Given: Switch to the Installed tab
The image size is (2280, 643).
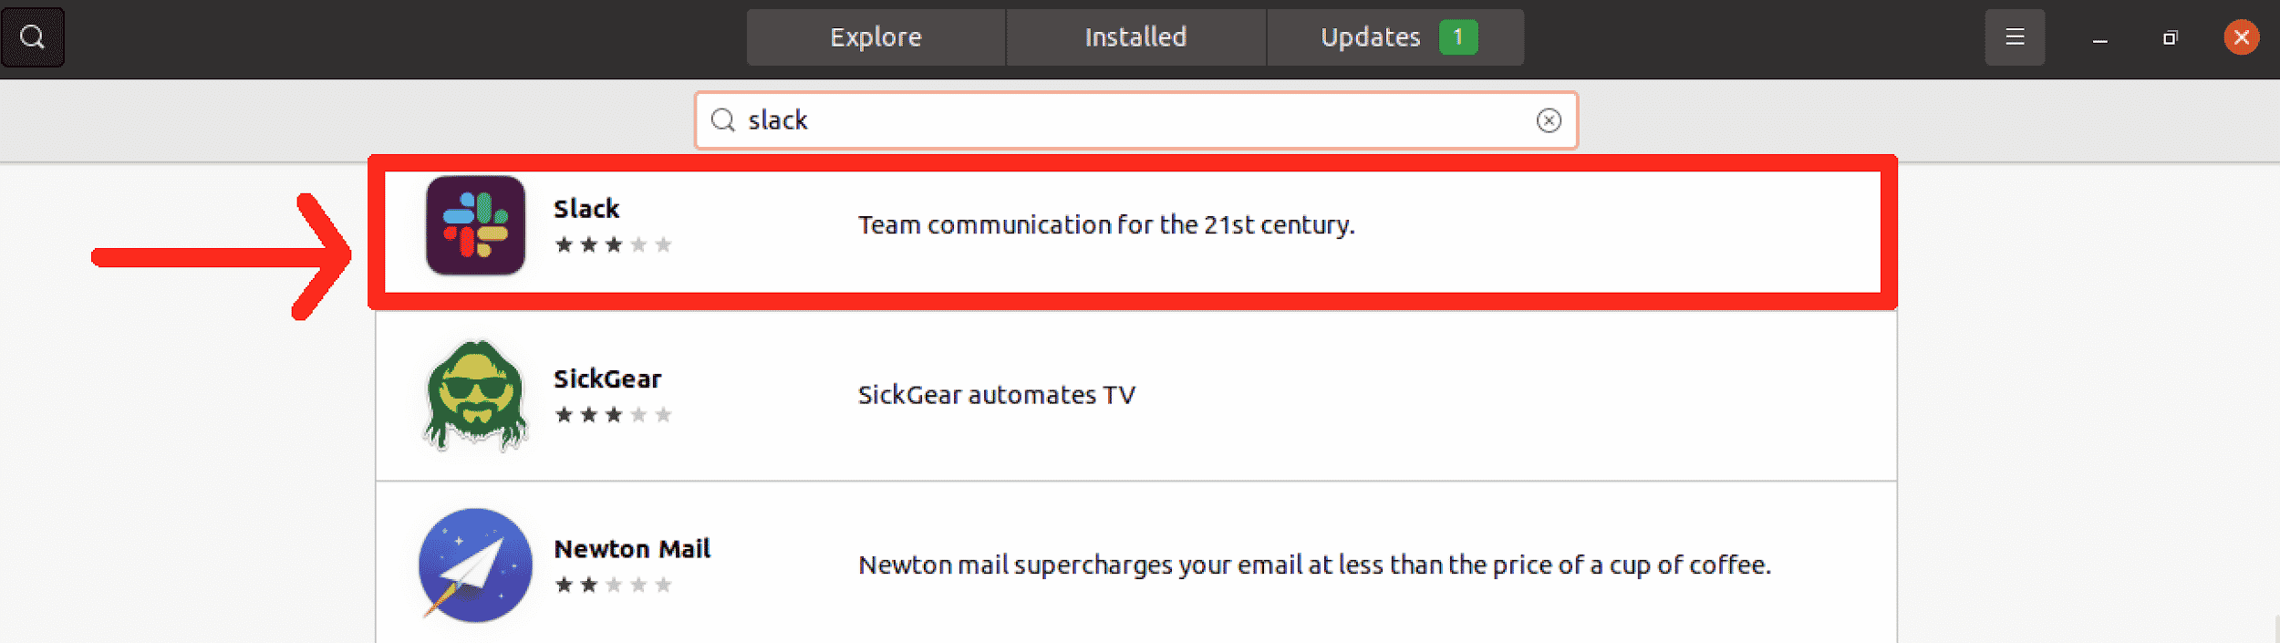Looking at the screenshot, I should click(1134, 36).
